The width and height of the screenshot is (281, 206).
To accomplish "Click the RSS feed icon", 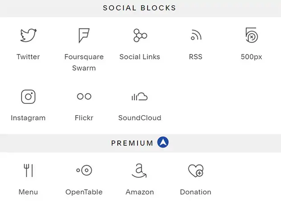I will pyautogui.click(x=196, y=35).
